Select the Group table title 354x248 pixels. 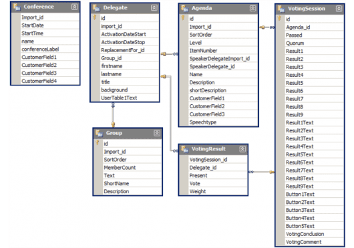tap(114, 133)
